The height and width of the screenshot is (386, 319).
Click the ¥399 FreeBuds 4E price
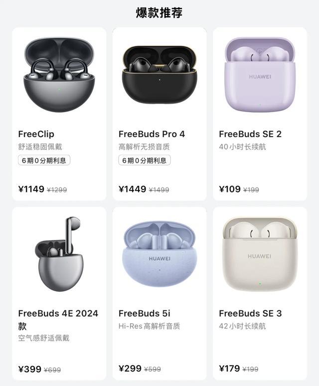pos(29,369)
